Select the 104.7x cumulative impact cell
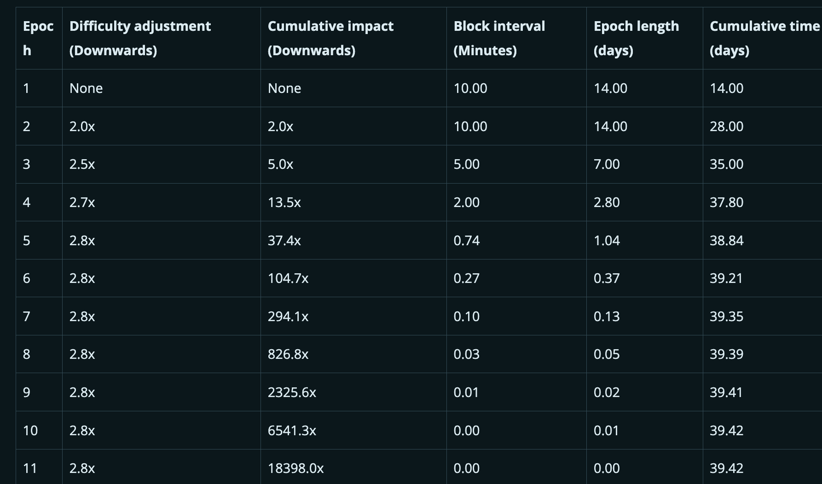 click(288, 278)
